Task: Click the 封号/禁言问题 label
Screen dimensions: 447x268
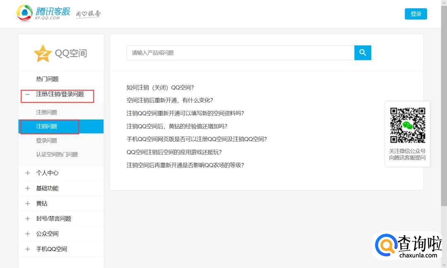Action: (53, 218)
